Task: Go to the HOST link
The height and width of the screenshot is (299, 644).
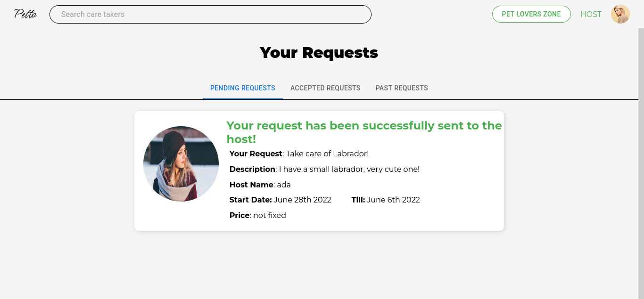Action: point(591,14)
